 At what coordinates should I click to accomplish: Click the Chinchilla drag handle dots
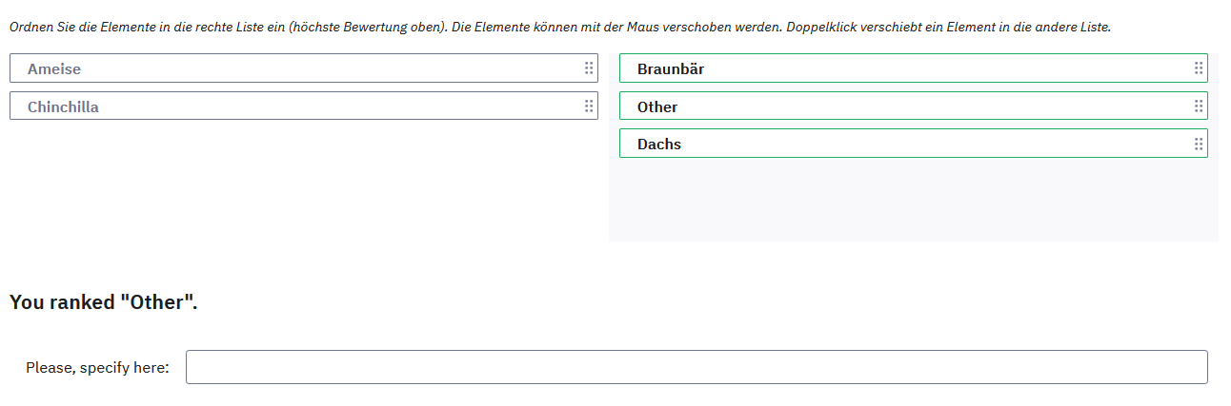coord(589,106)
